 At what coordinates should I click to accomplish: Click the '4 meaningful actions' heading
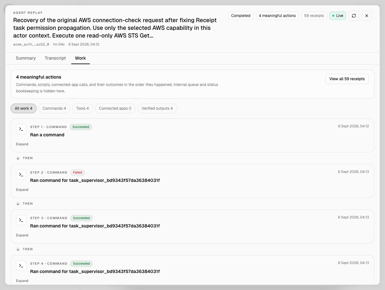(38, 77)
